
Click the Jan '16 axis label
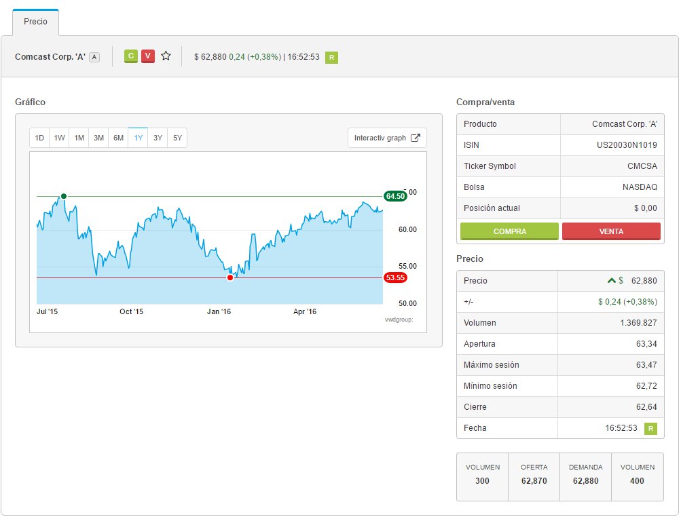click(219, 311)
